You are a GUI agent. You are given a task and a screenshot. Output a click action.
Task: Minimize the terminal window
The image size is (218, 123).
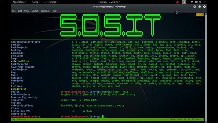coord(194,6)
